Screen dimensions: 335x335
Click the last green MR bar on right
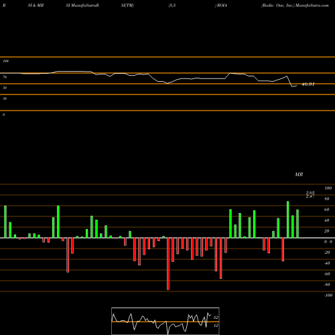tap(297, 224)
